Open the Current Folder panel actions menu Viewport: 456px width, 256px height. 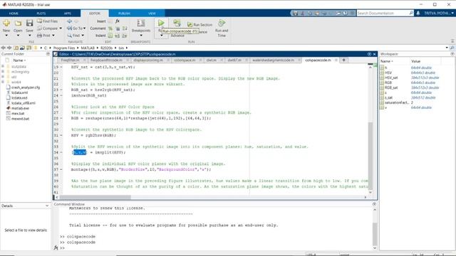tap(48, 54)
